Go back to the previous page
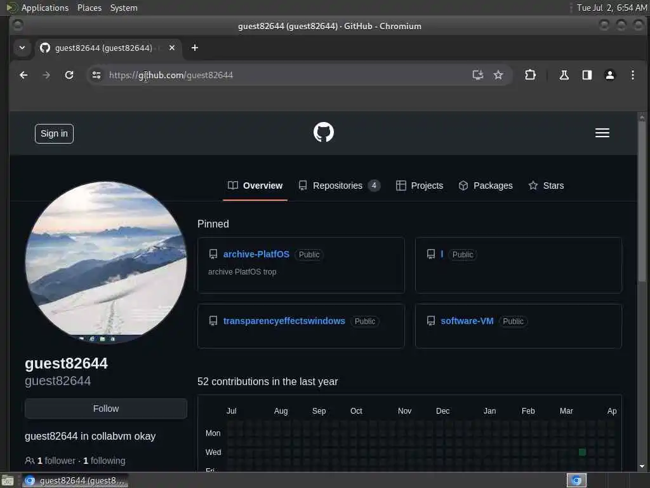This screenshot has height=488, width=650. 23,75
